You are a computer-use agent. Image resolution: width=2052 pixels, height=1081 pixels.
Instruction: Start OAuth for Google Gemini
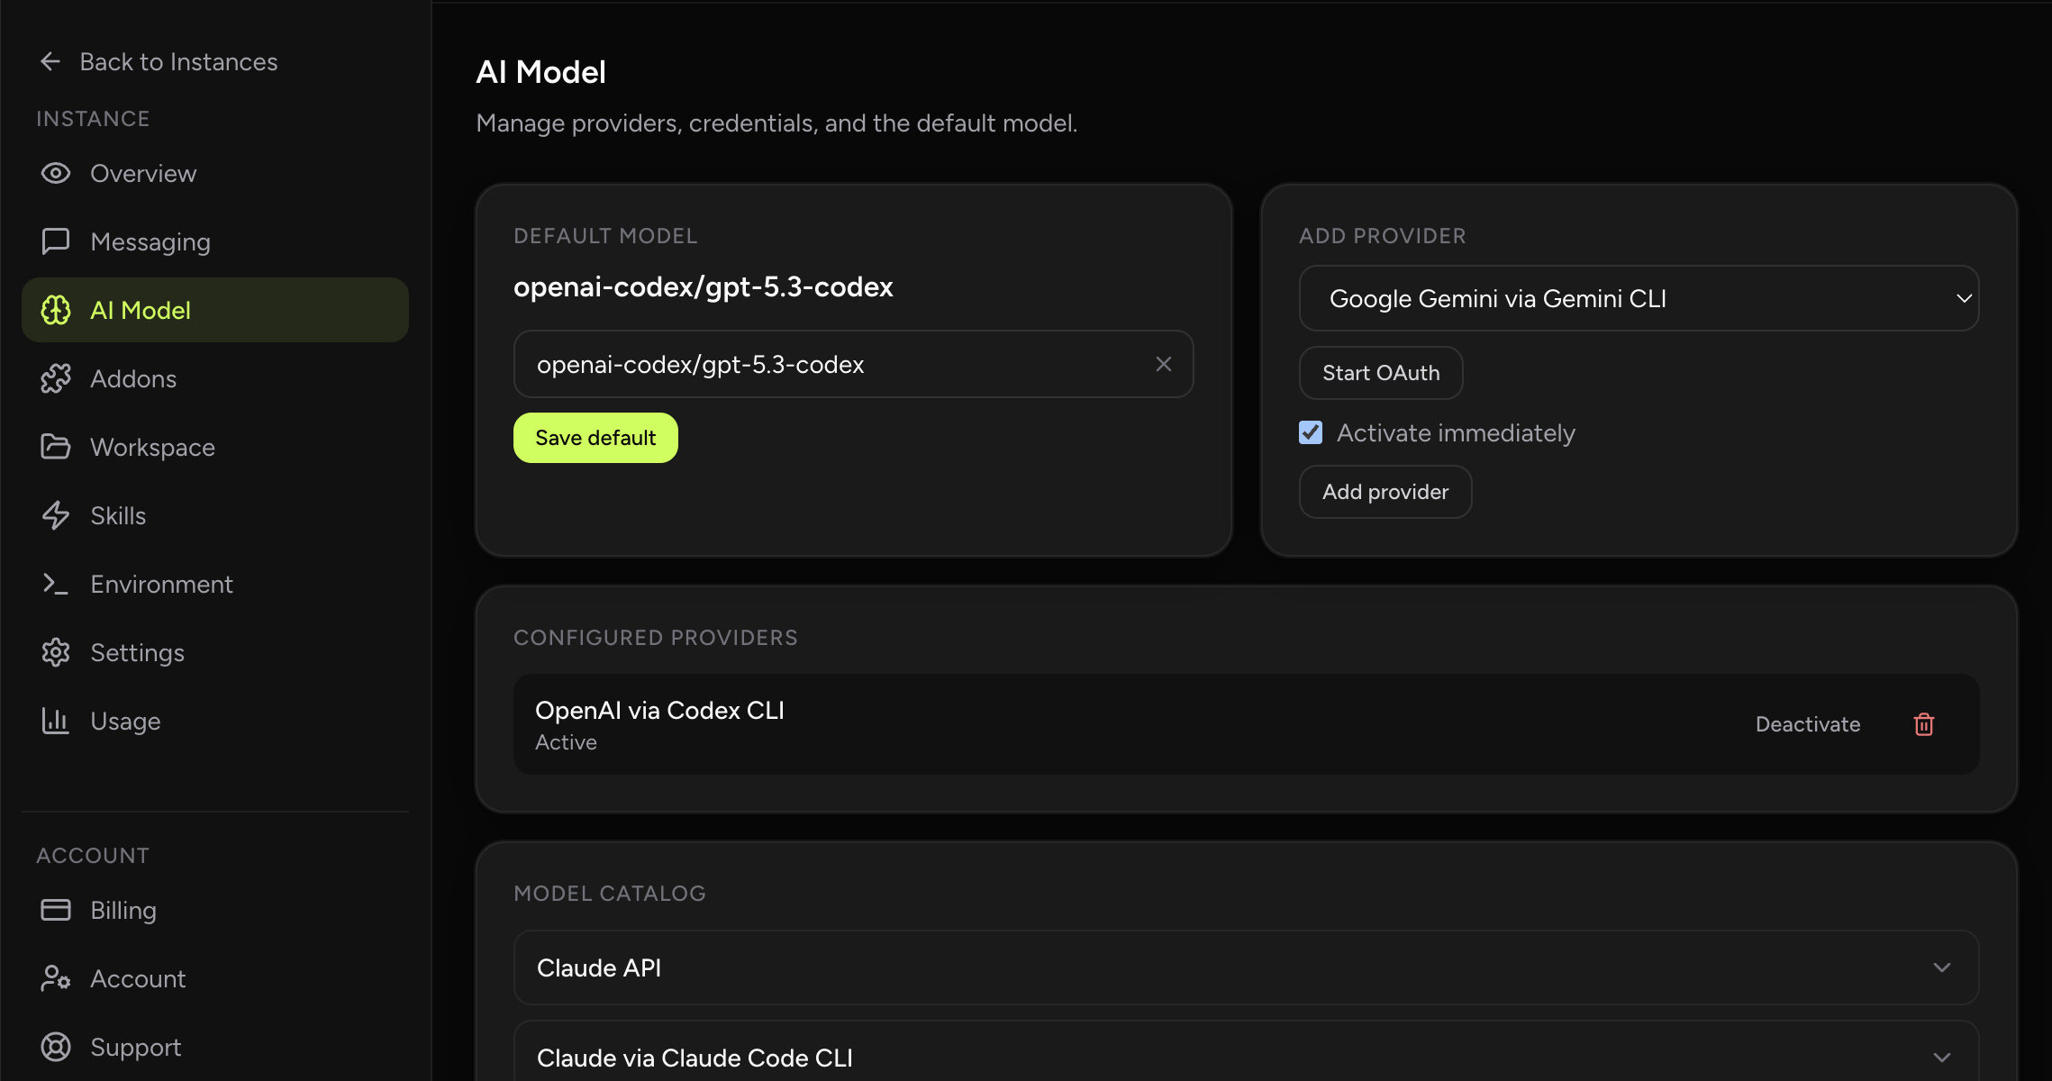1380,373
